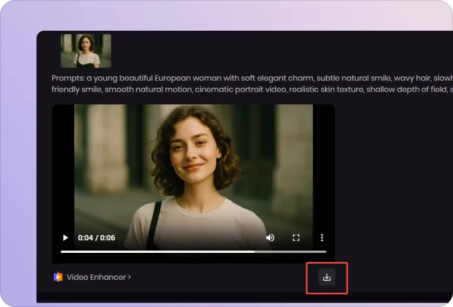Click the video seek bar to jump ahead

coord(288,251)
